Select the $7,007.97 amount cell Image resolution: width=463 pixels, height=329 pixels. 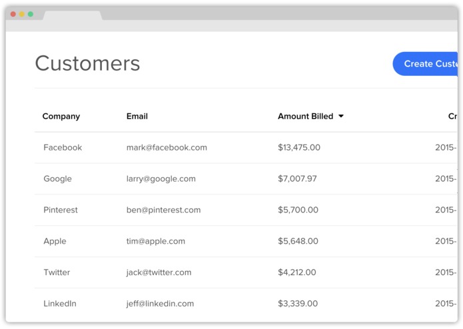tap(297, 178)
